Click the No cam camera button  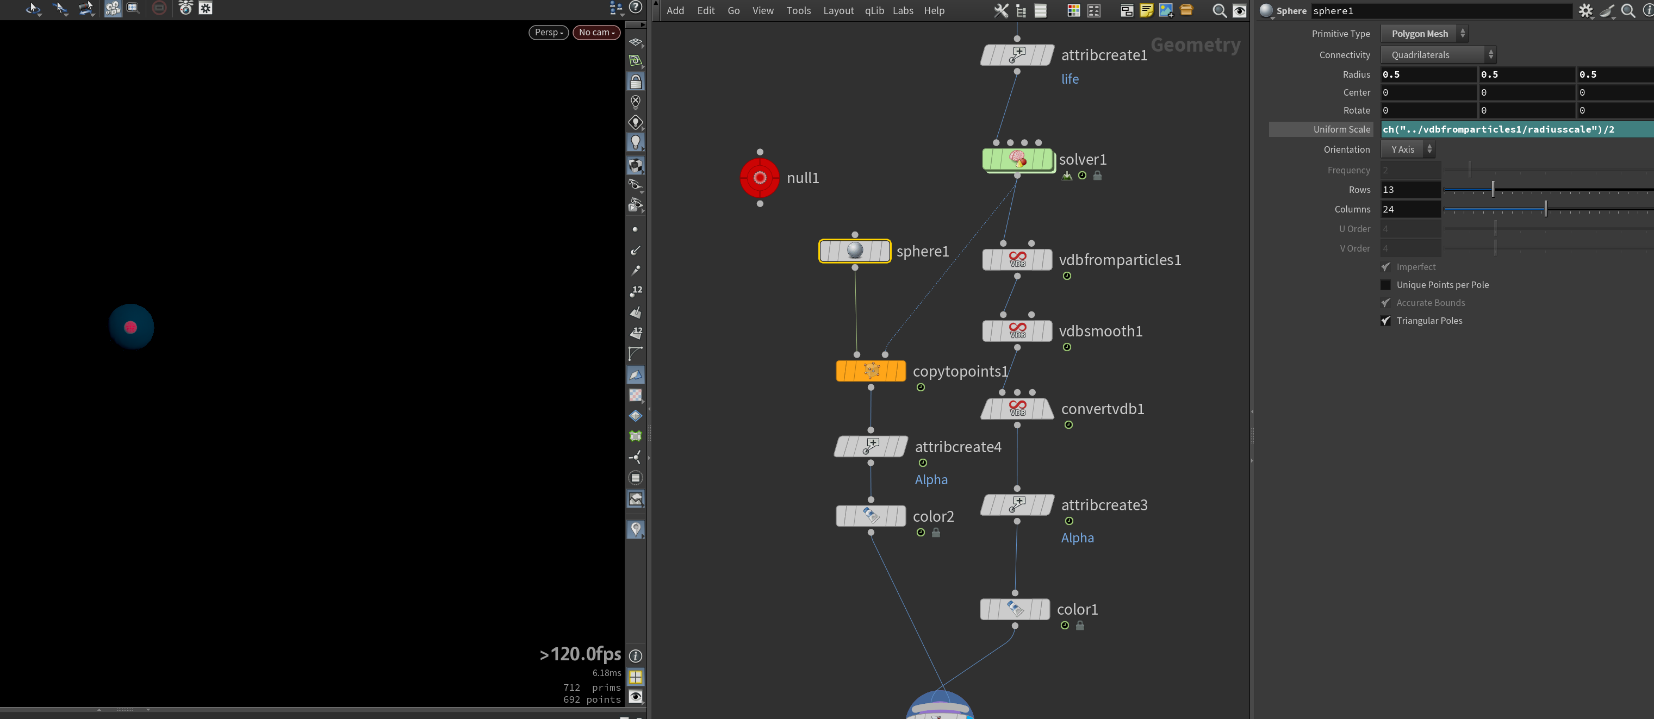[596, 32]
